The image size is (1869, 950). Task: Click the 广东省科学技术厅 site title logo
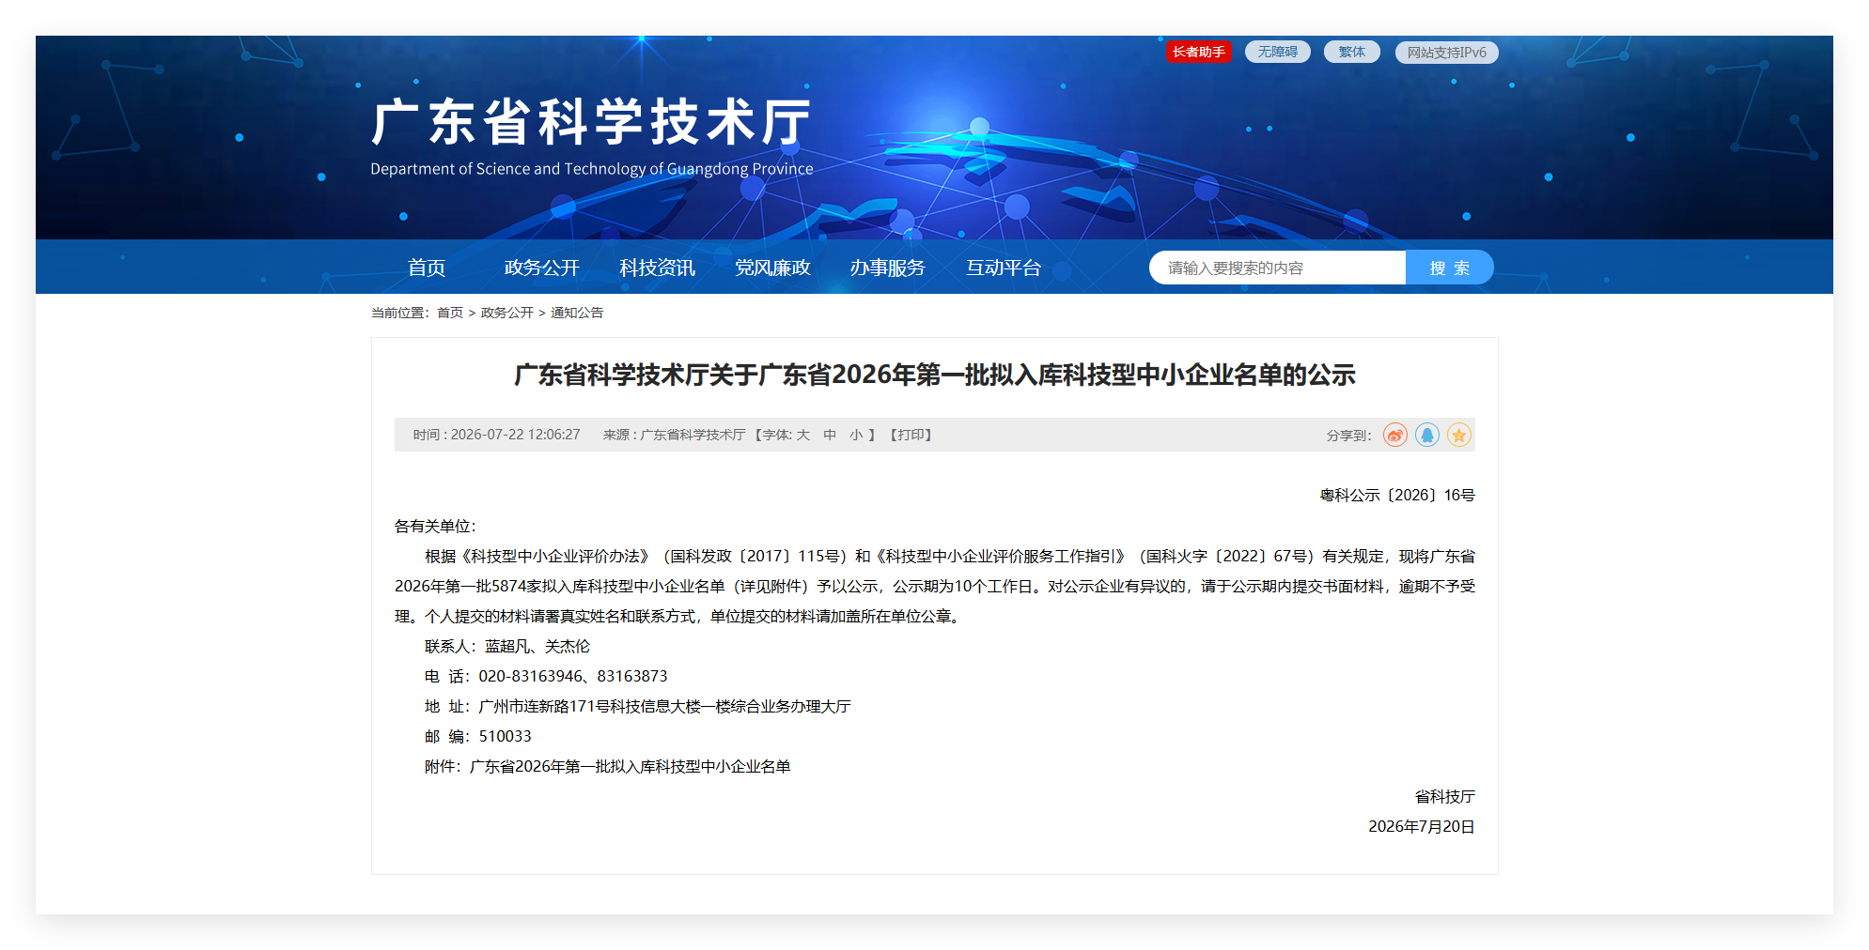coord(592,122)
